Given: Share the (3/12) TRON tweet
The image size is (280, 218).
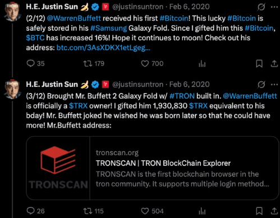Looking at the screenshot, I should pos(274,211).
